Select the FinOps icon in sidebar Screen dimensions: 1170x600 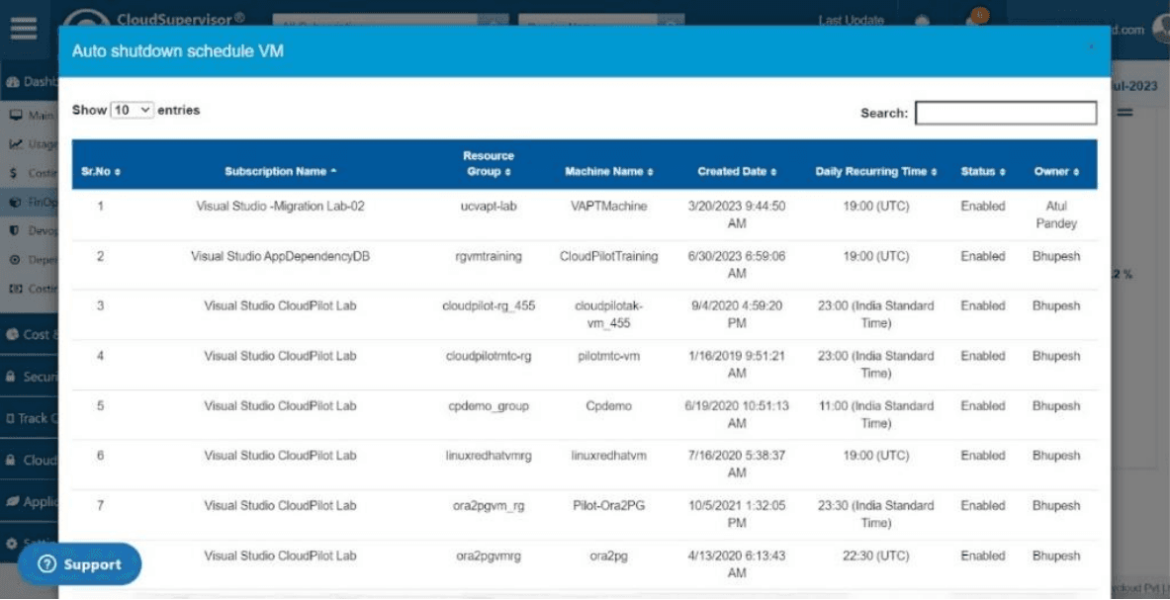(x=15, y=202)
